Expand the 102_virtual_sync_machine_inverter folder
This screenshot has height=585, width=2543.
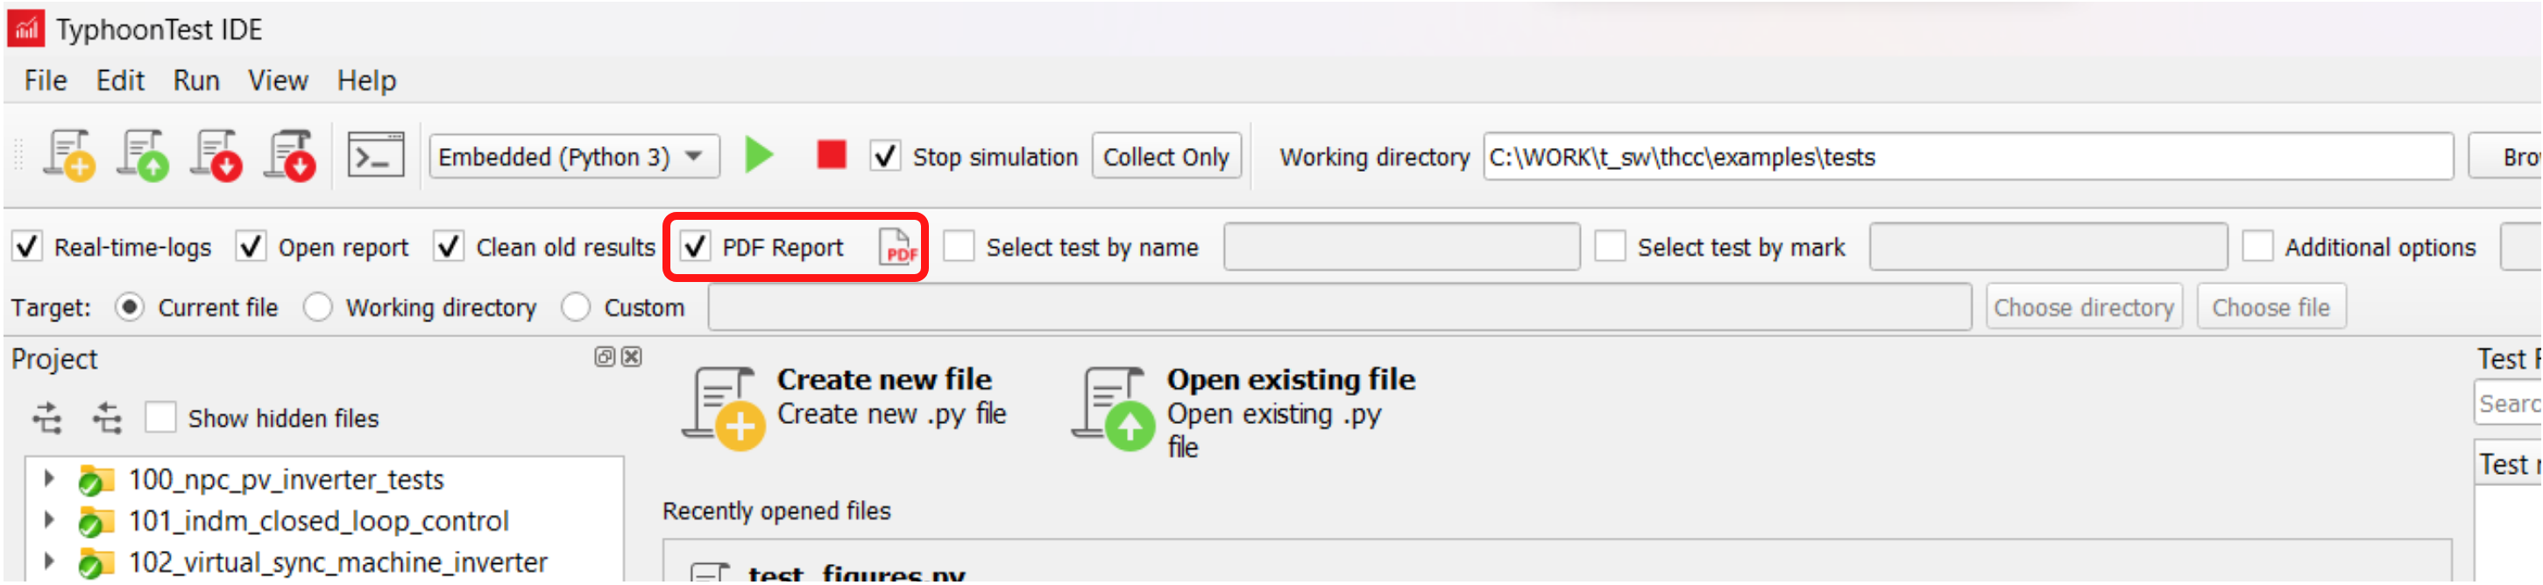point(48,562)
